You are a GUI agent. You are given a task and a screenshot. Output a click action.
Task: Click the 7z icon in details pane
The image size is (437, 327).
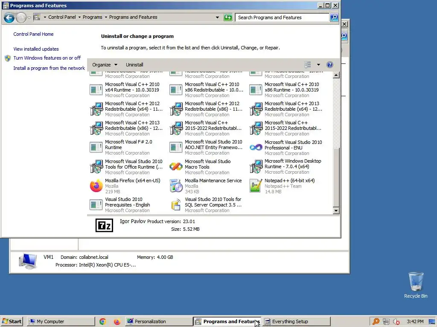[x=104, y=225]
